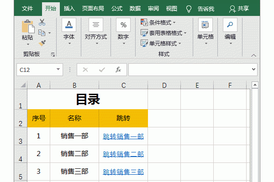274x182 pixels.
Task: Switch to the 公式 Formulas tab
Action: coord(117,9)
